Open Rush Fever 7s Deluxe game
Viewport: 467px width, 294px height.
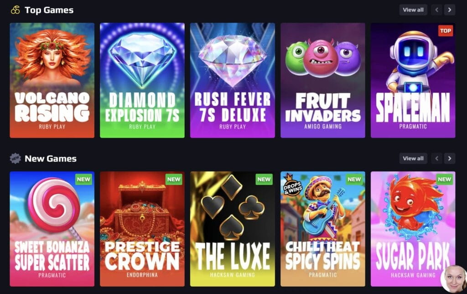click(x=233, y=80)
